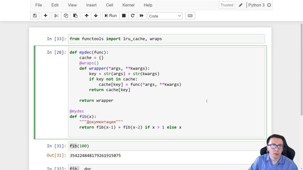Click the Trusted notebook button
The image size is (303, 170).
(x=227, y=5)
